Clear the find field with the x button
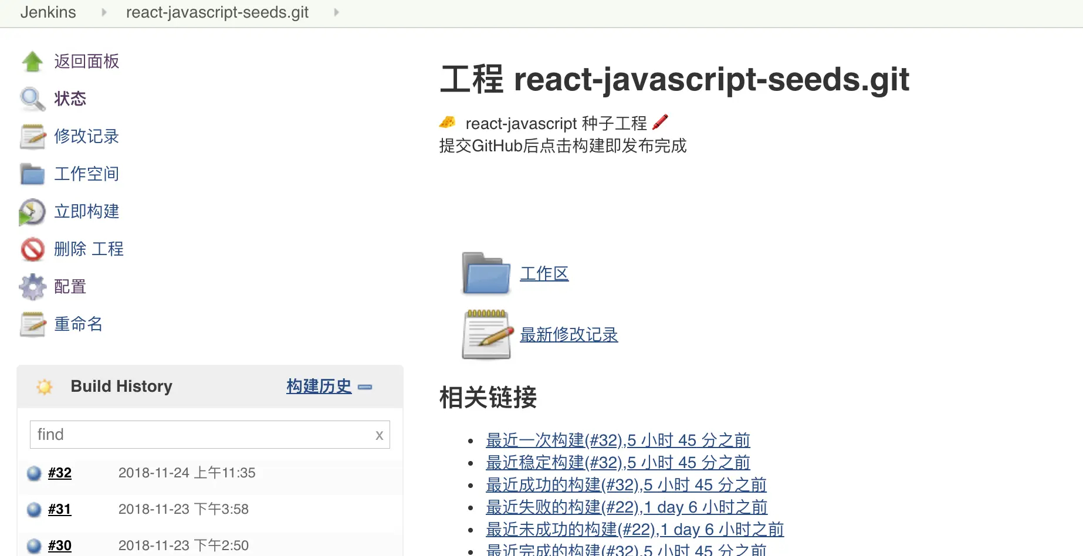The image size is (1083, 556). coord(380,435)
